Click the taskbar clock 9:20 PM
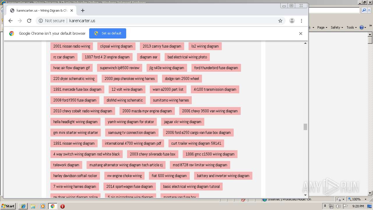The height and width of the screenshot is (210, 373). pos(358,206)
